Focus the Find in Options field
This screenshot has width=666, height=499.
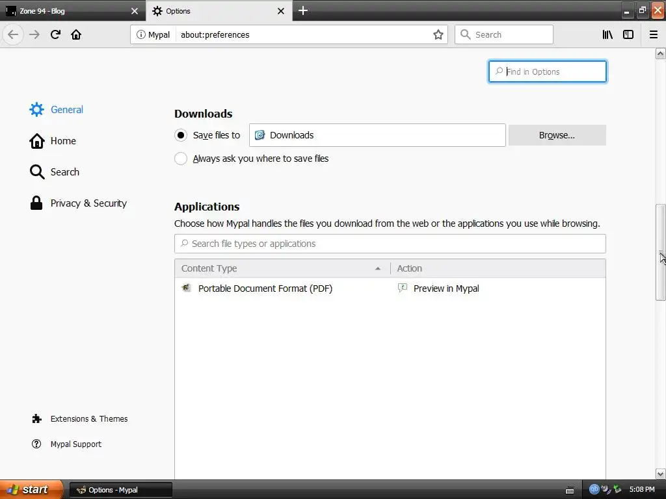click(x=548, y=71)
